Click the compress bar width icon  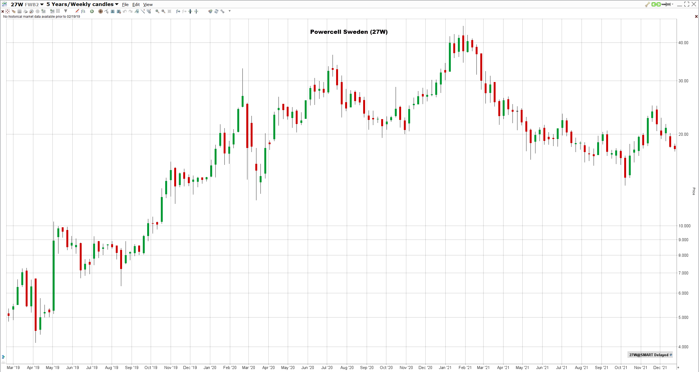(196, 11)
